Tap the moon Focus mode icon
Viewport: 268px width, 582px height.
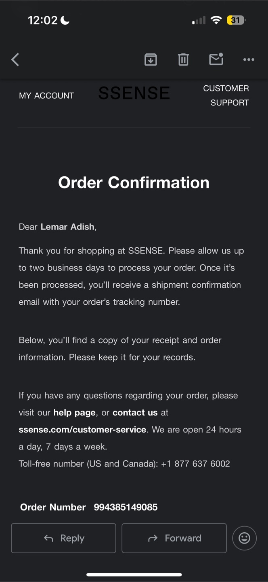click(x=65, y=20)
